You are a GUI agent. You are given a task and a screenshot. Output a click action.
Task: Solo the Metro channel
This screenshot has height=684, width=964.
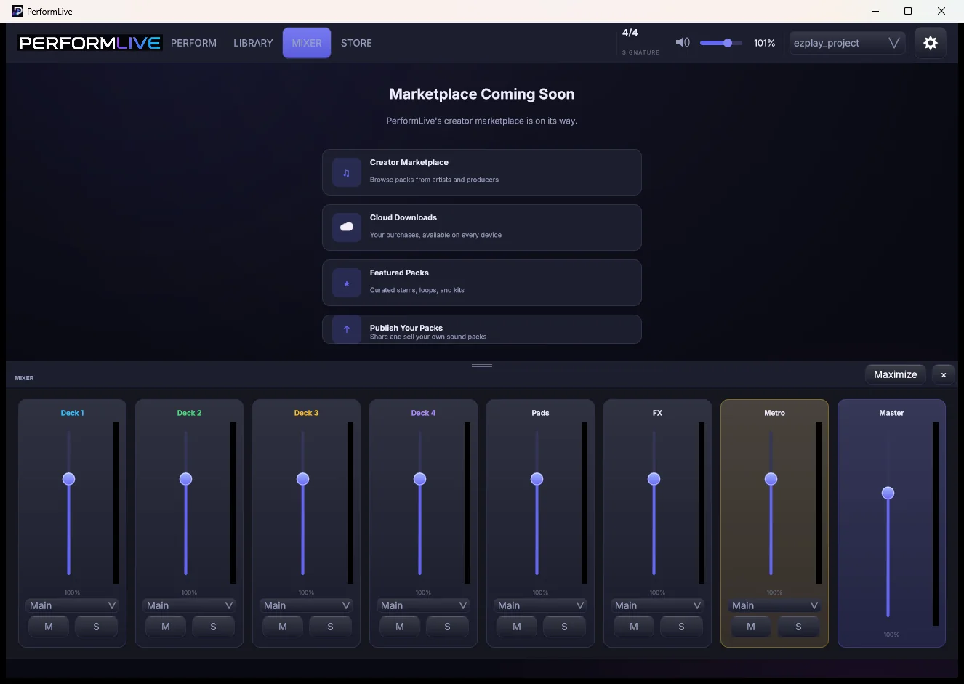798,627
